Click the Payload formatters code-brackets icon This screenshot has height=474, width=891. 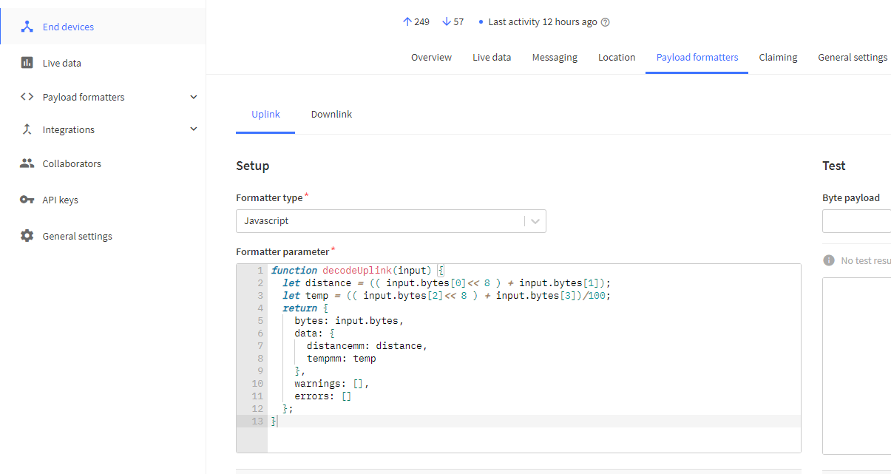[x=27, y=97]
